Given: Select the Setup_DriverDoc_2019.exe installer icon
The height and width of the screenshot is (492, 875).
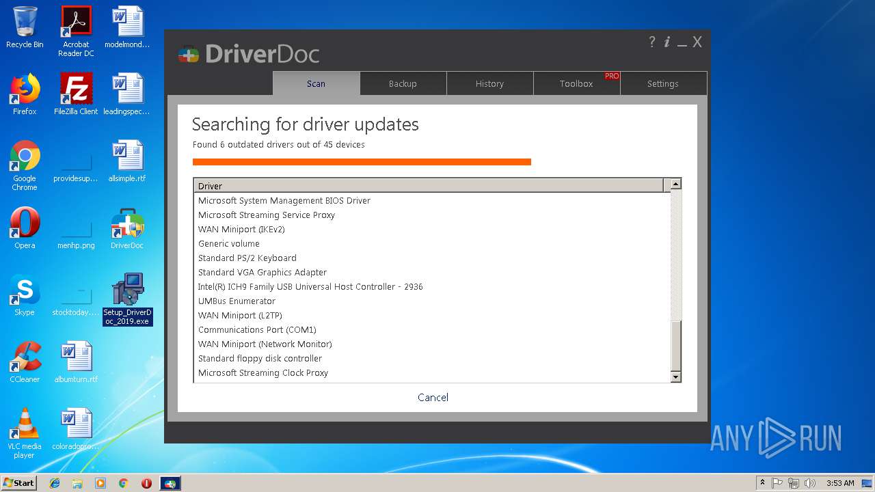Looking at the screenshot, I should pos(127,299).
